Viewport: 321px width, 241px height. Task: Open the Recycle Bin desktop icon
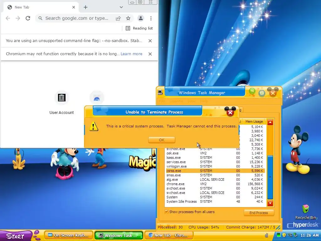point(306,212)
